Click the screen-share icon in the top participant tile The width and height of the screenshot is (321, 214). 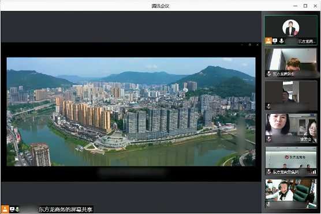(x=275, y=41)
